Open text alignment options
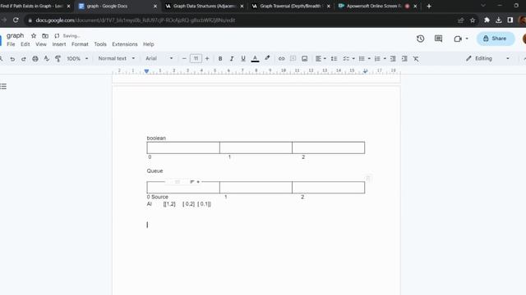The height and width of the screenshot is (295, 526). [321, 58]
